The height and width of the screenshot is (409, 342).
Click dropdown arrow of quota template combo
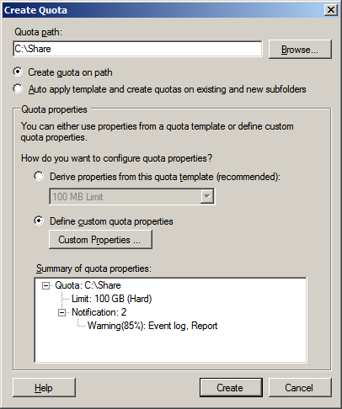coord(207,196)
